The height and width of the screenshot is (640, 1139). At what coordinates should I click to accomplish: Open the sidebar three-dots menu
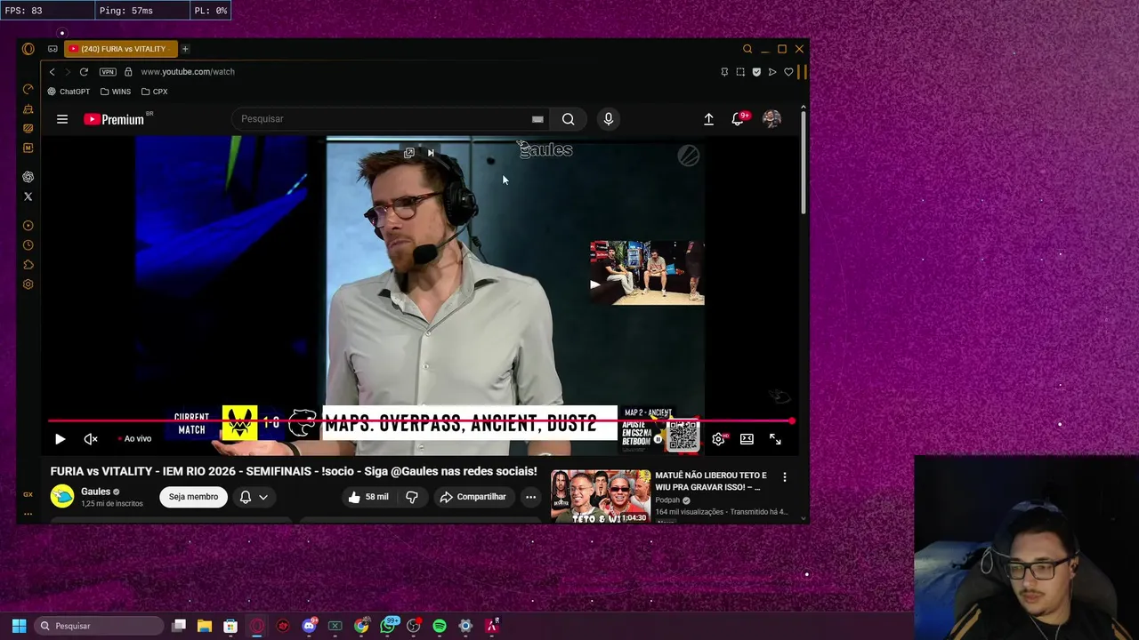[28, 514]
